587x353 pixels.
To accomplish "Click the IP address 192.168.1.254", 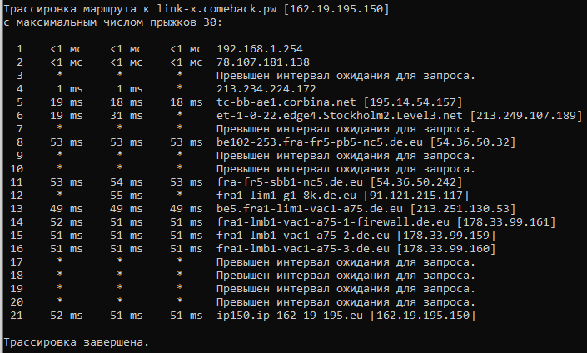I will (260, 49).
